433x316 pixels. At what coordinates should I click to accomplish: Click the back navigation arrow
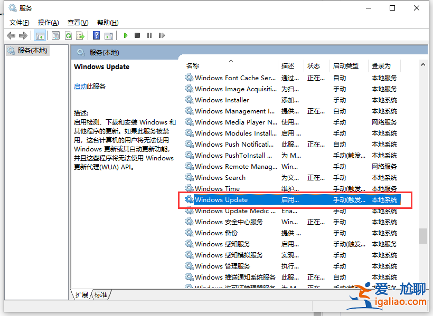tap(11, 35)
